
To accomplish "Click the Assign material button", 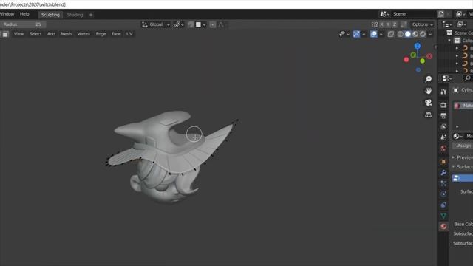I will click(x=463, y=146).
